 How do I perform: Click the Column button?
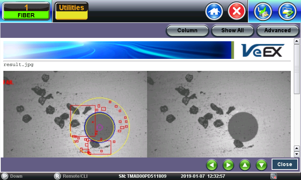187,30
